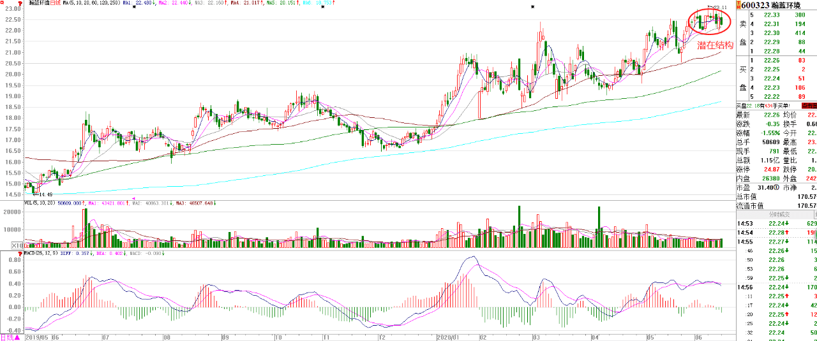Click the X10 volume scale box
Screen dimensions: 817x341
point(19,245)
